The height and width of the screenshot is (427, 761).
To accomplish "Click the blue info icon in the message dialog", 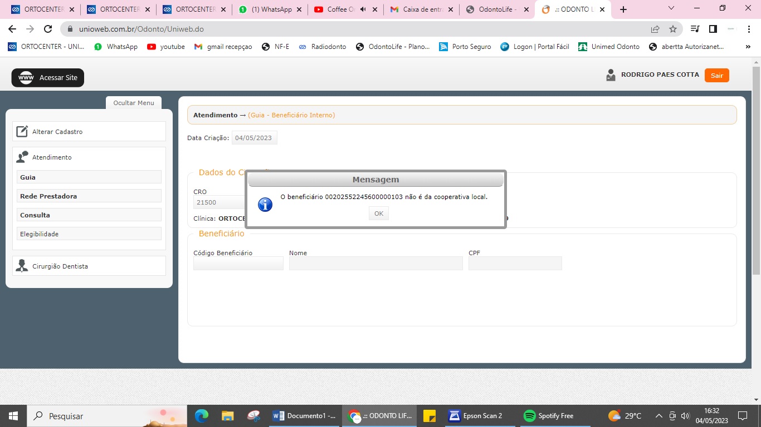I will 265,204.
